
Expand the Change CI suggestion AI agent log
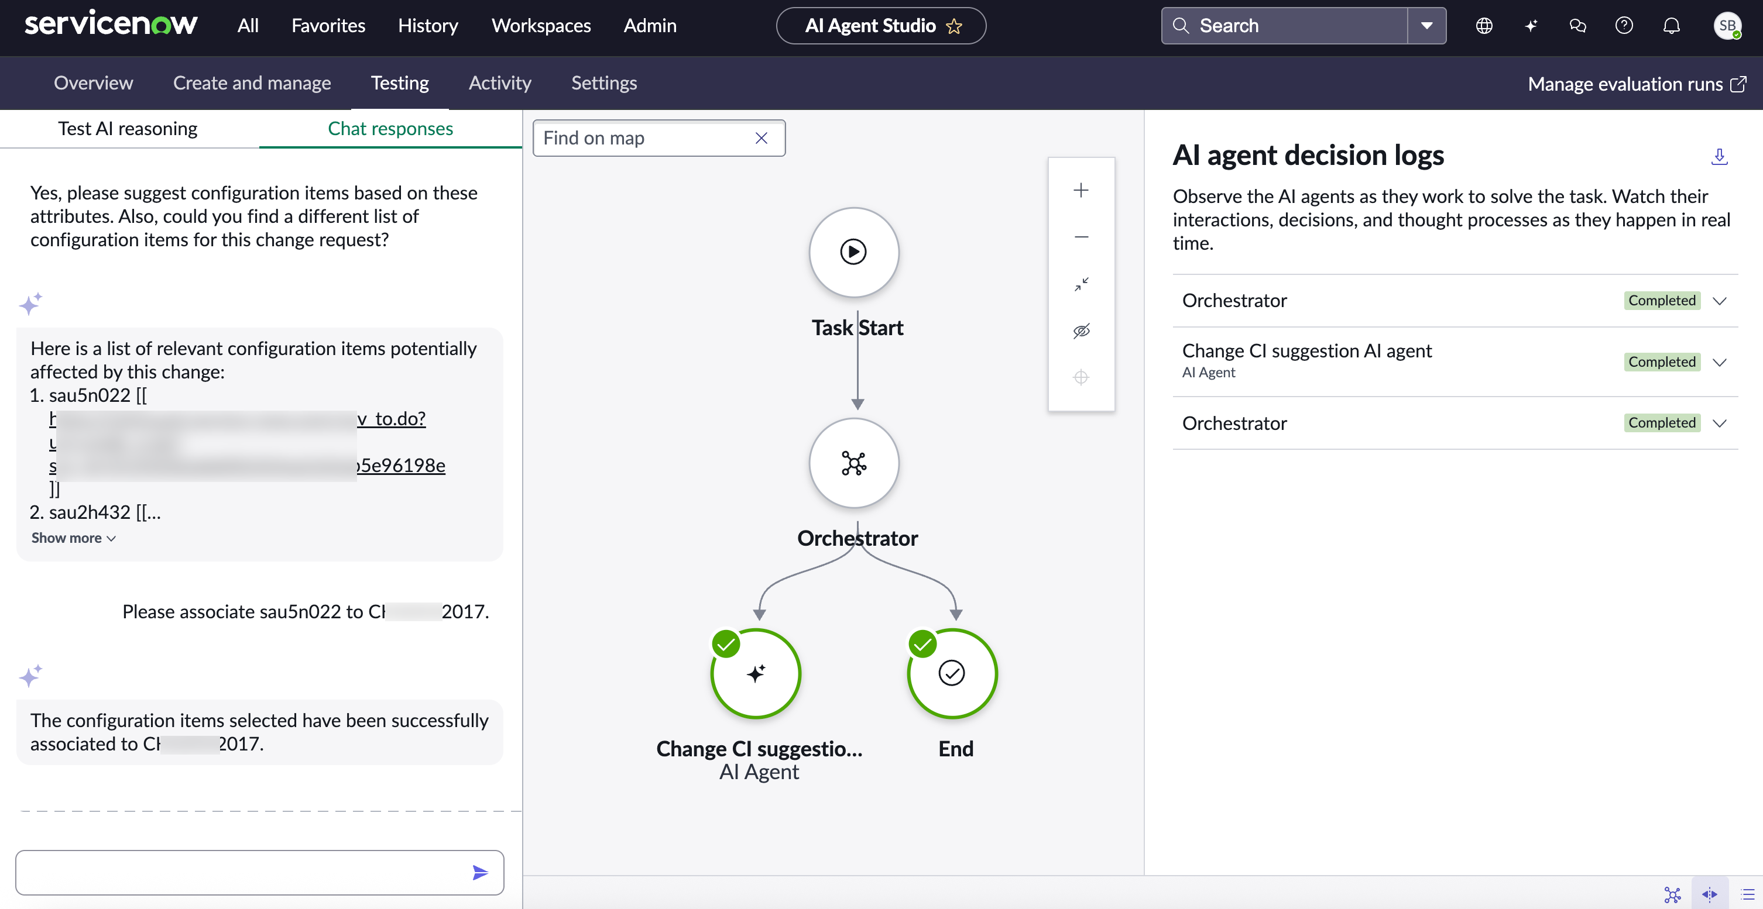(x=1720, y=363)
